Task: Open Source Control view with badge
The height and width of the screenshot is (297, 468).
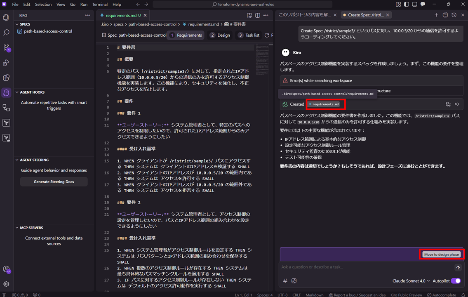Action: click(6, 48)
